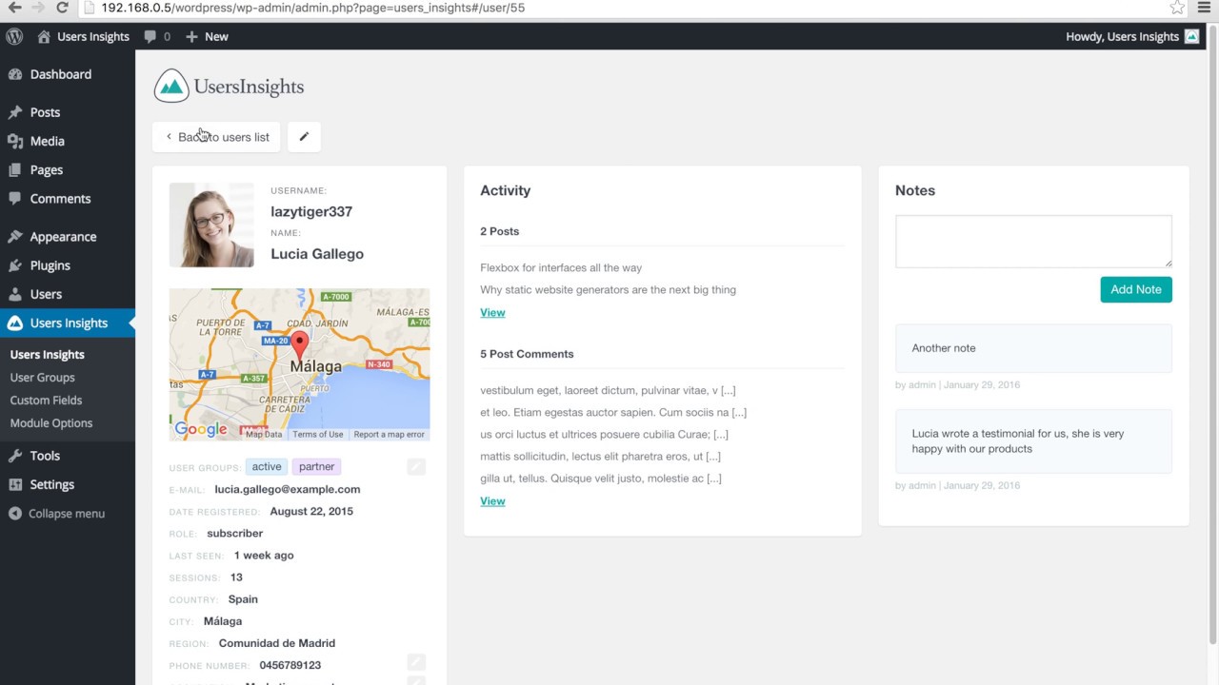Select Users Insights main sidebar item
Image resolution: width=1219 pixels, height=685 pixels.
[68, 323]
